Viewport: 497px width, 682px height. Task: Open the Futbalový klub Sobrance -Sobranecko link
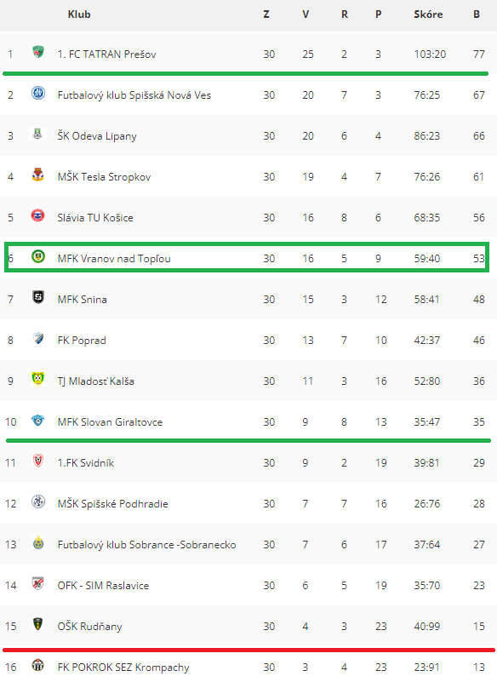(x=147, y=545)
